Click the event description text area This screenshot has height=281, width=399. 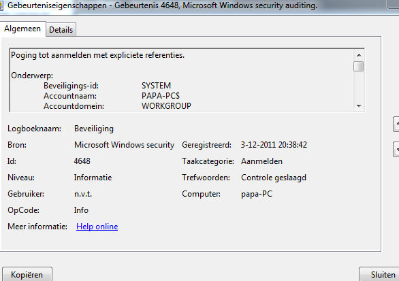[182, 80]
